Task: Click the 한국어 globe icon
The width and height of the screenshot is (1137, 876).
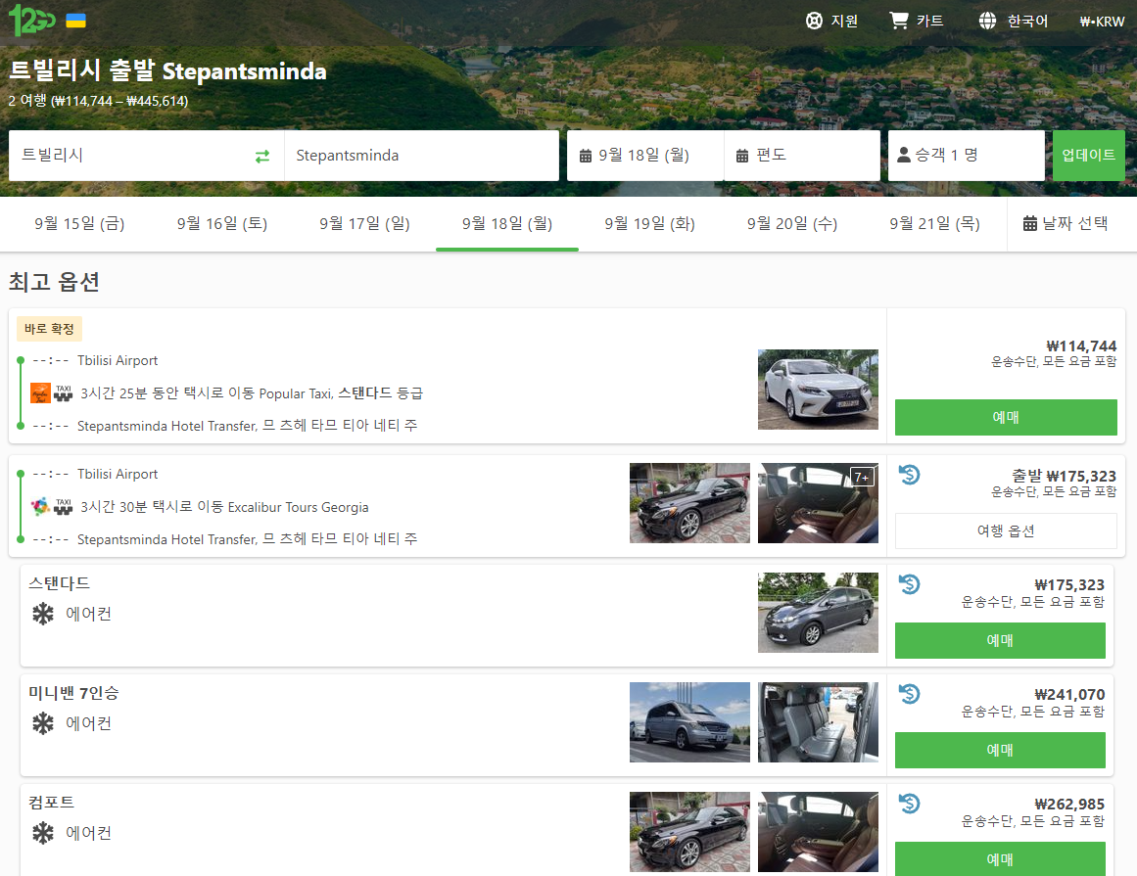Action: pos(987,21)
